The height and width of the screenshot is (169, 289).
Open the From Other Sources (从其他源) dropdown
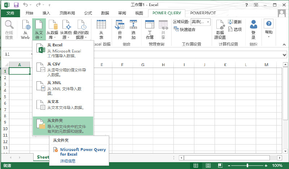pyautogui.click(x=66, y=29)
